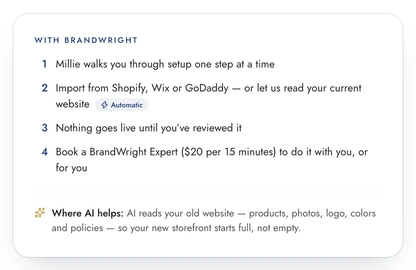This screenshot has width=416, height=270.
Task: Click the 'for you' text in step four
Action: (x=72, y=168)
